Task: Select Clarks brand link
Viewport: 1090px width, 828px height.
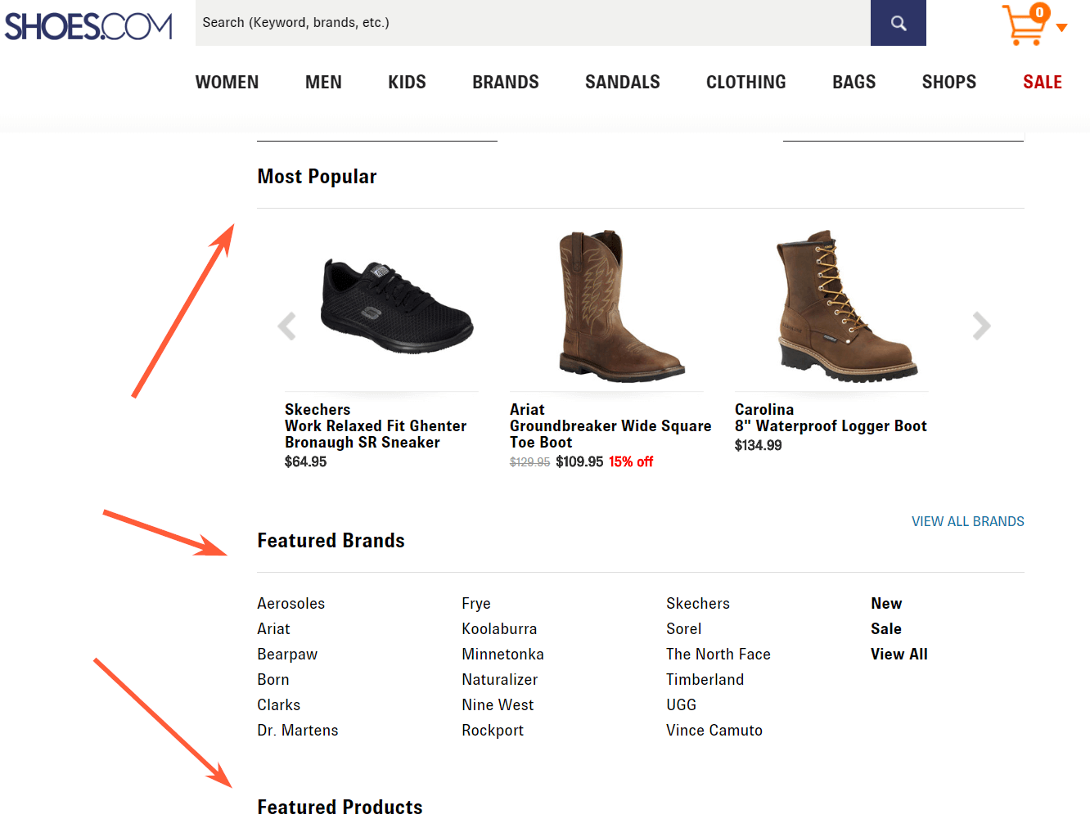Action: [279, 704]
